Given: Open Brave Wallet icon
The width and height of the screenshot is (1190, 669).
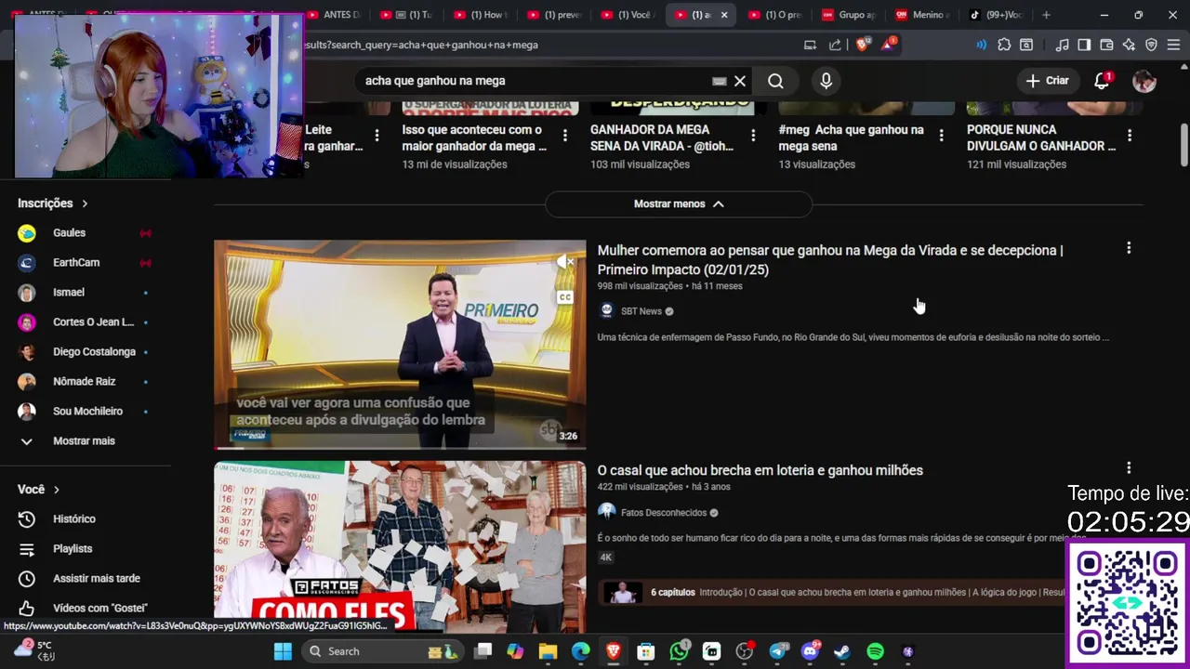Looking at the screenshot, I should pyautogui.click(x=1106, y=45).
